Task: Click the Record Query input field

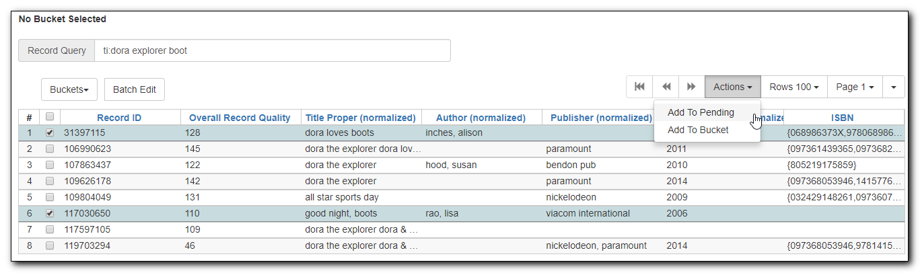Action: tap(272, 50)
